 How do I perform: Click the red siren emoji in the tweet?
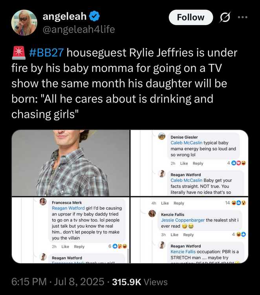(x=18, y=52)
